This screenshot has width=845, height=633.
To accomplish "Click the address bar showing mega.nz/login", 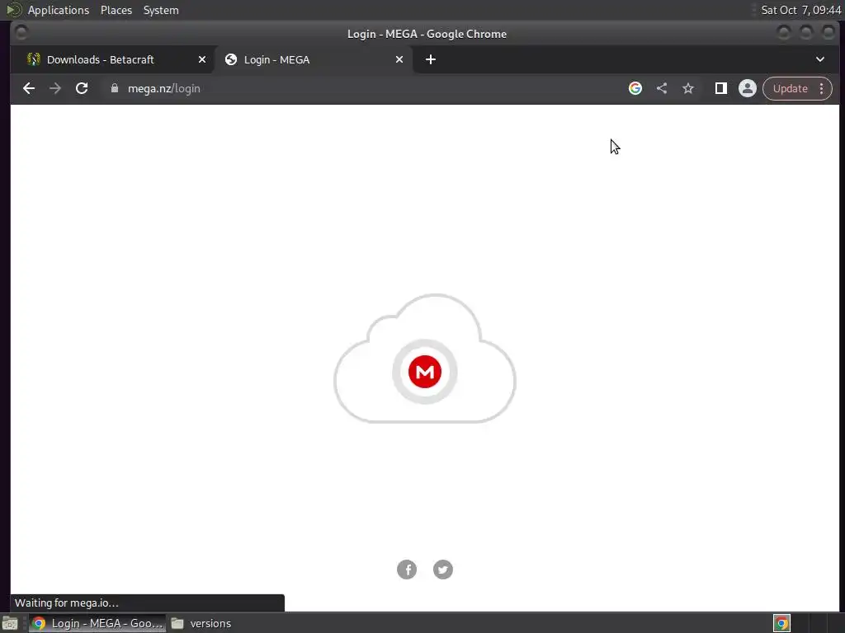I will [361, 89].
